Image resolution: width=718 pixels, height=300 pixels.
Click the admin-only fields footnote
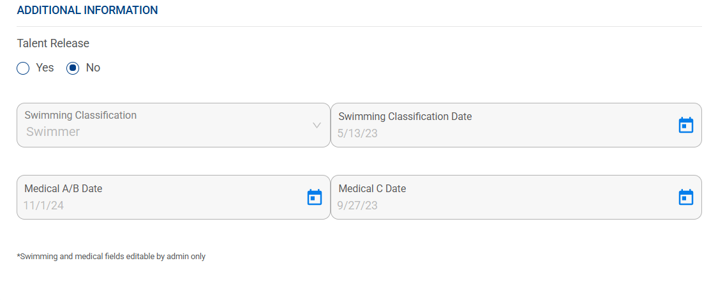pos(111,257)
